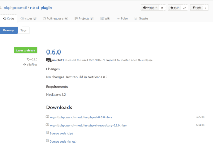213x147 pixels.
Task: Click the 32.4 KB file size
Action: [x=200, y=125]
